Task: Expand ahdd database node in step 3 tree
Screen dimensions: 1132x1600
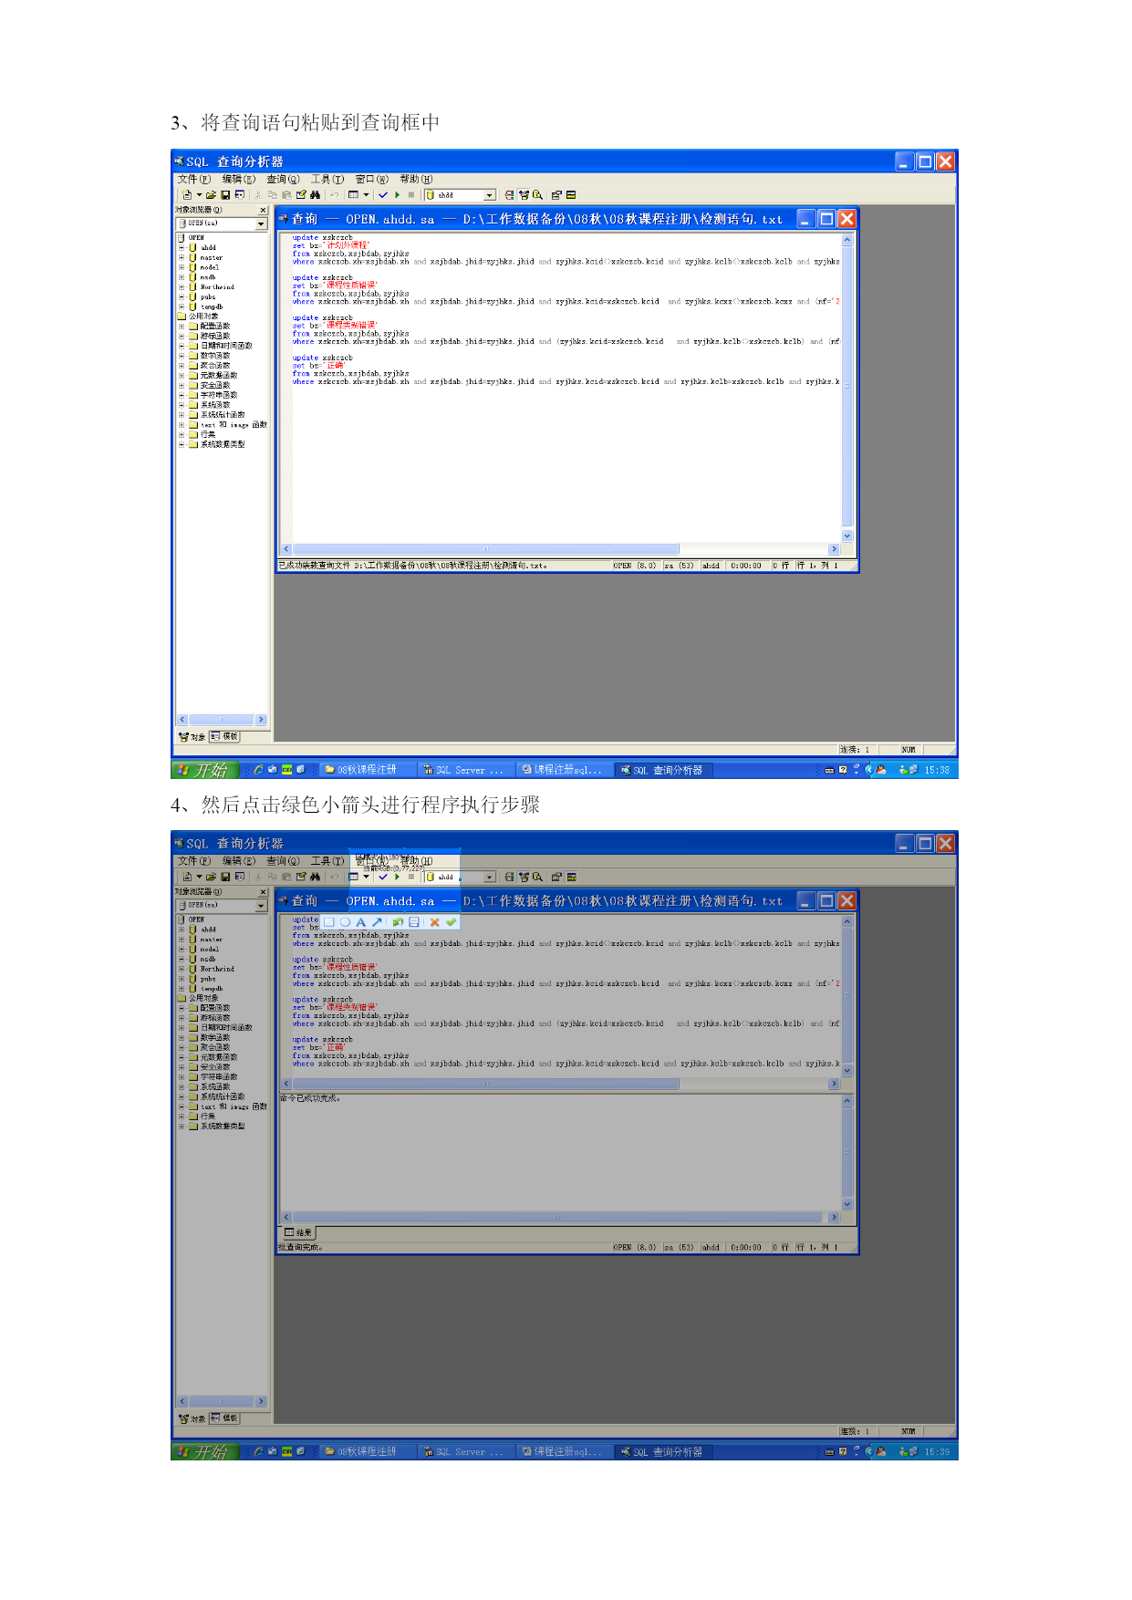Action: point(182,247)
